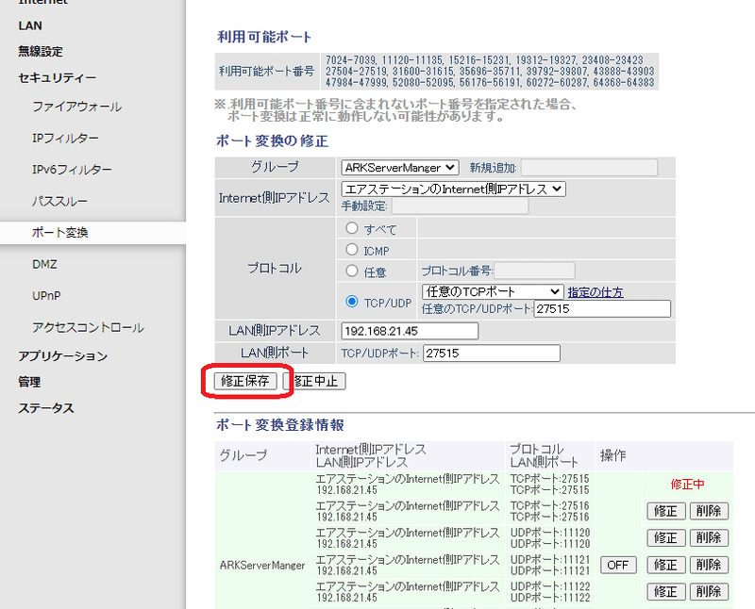
Task: Open the 指定の仕方 help link
Action: [596, 292]
